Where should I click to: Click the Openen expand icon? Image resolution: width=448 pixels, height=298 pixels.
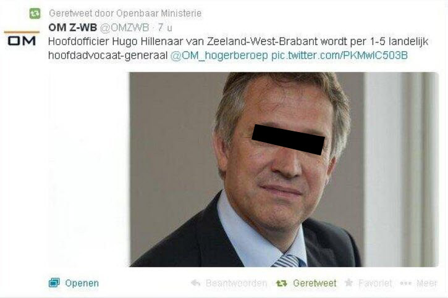[54, 283]
